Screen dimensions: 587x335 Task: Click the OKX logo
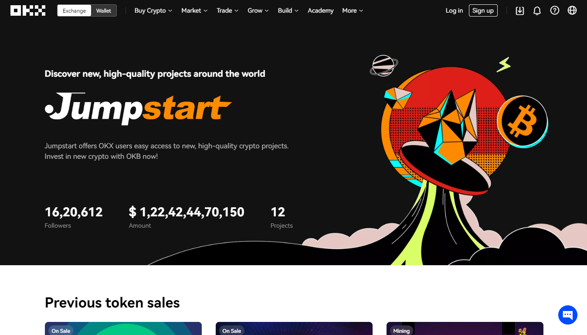[x=28, y=10]
